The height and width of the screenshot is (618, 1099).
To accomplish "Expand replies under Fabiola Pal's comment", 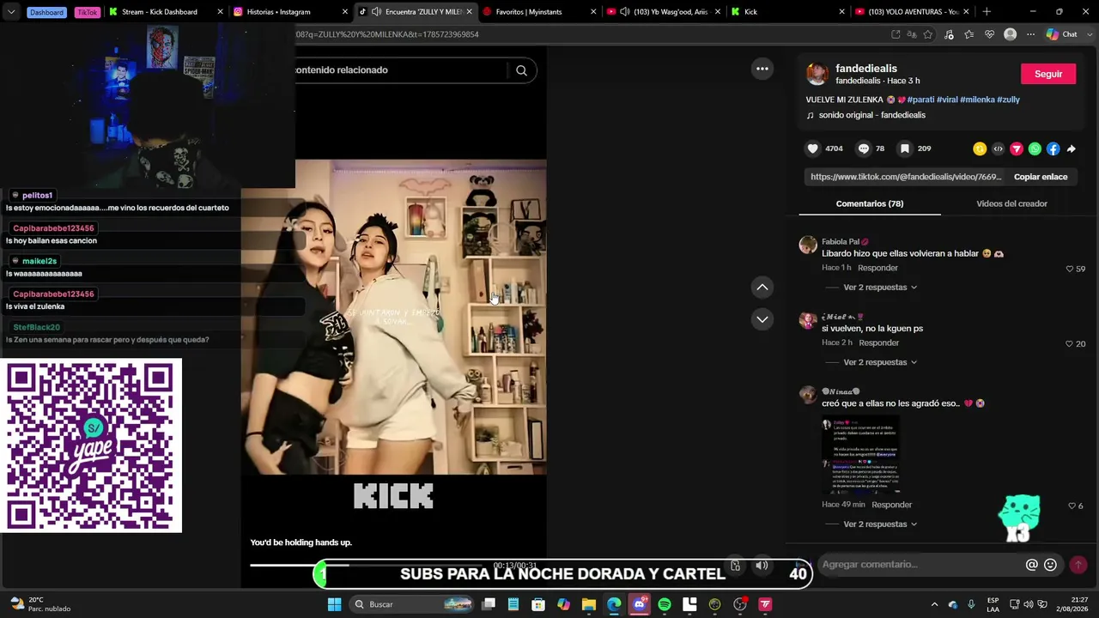I will [x=880, y=288].
